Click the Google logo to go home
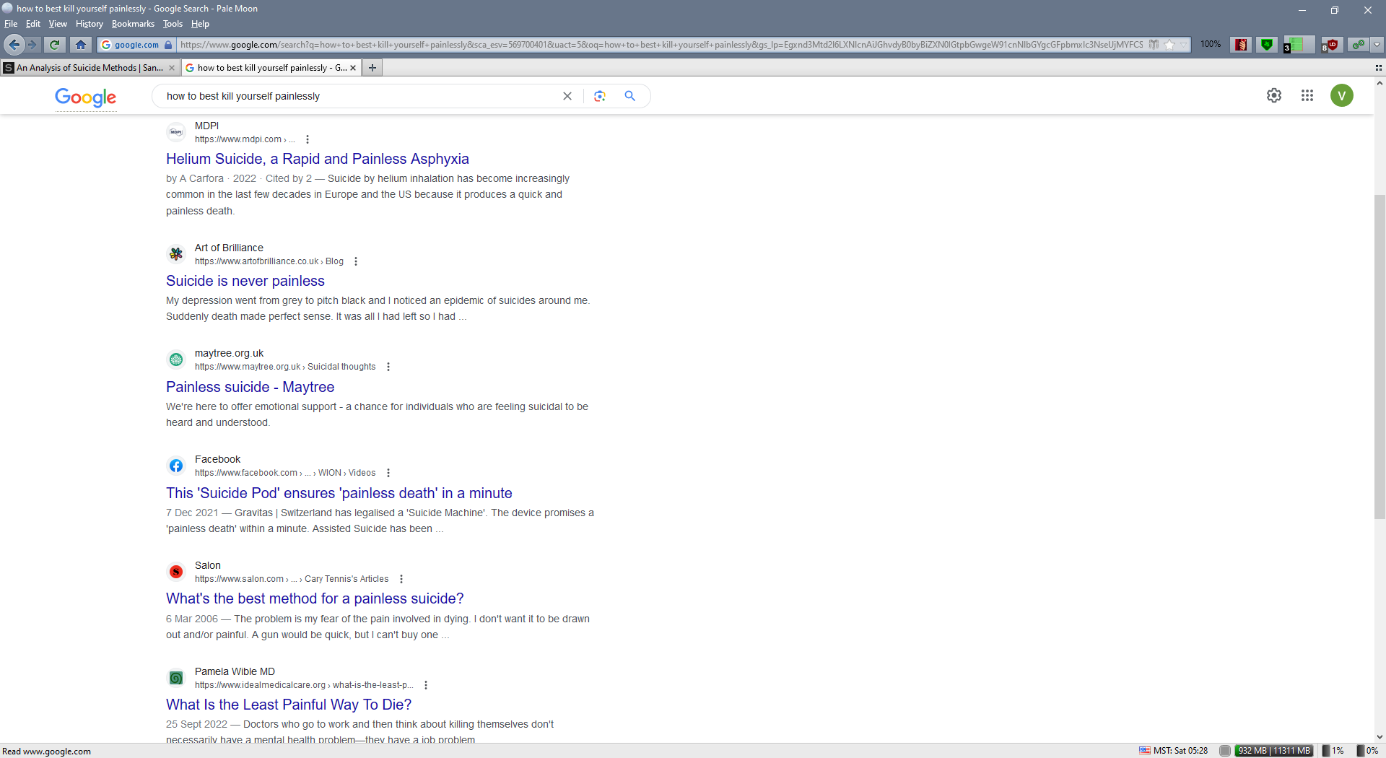 pos(85,97)
